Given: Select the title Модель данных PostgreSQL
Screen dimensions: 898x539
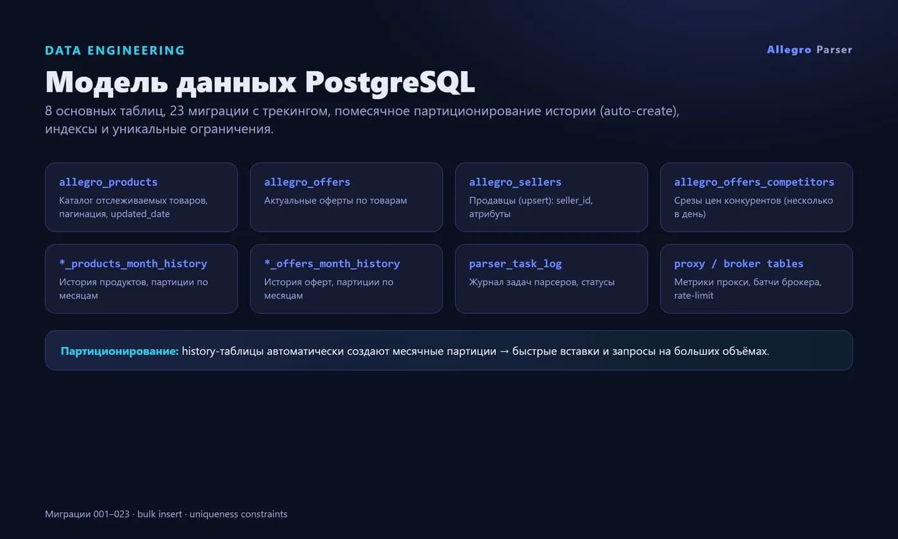Looking at the screenshot, I should click(260, 81).
